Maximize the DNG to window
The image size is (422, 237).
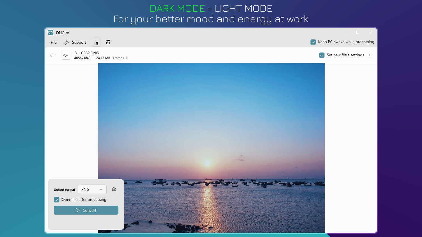coord(358,32)
